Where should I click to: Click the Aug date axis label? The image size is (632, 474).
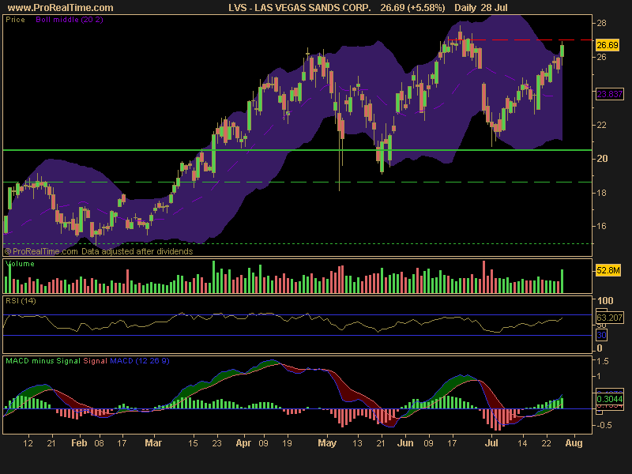[x=574, y=443]
